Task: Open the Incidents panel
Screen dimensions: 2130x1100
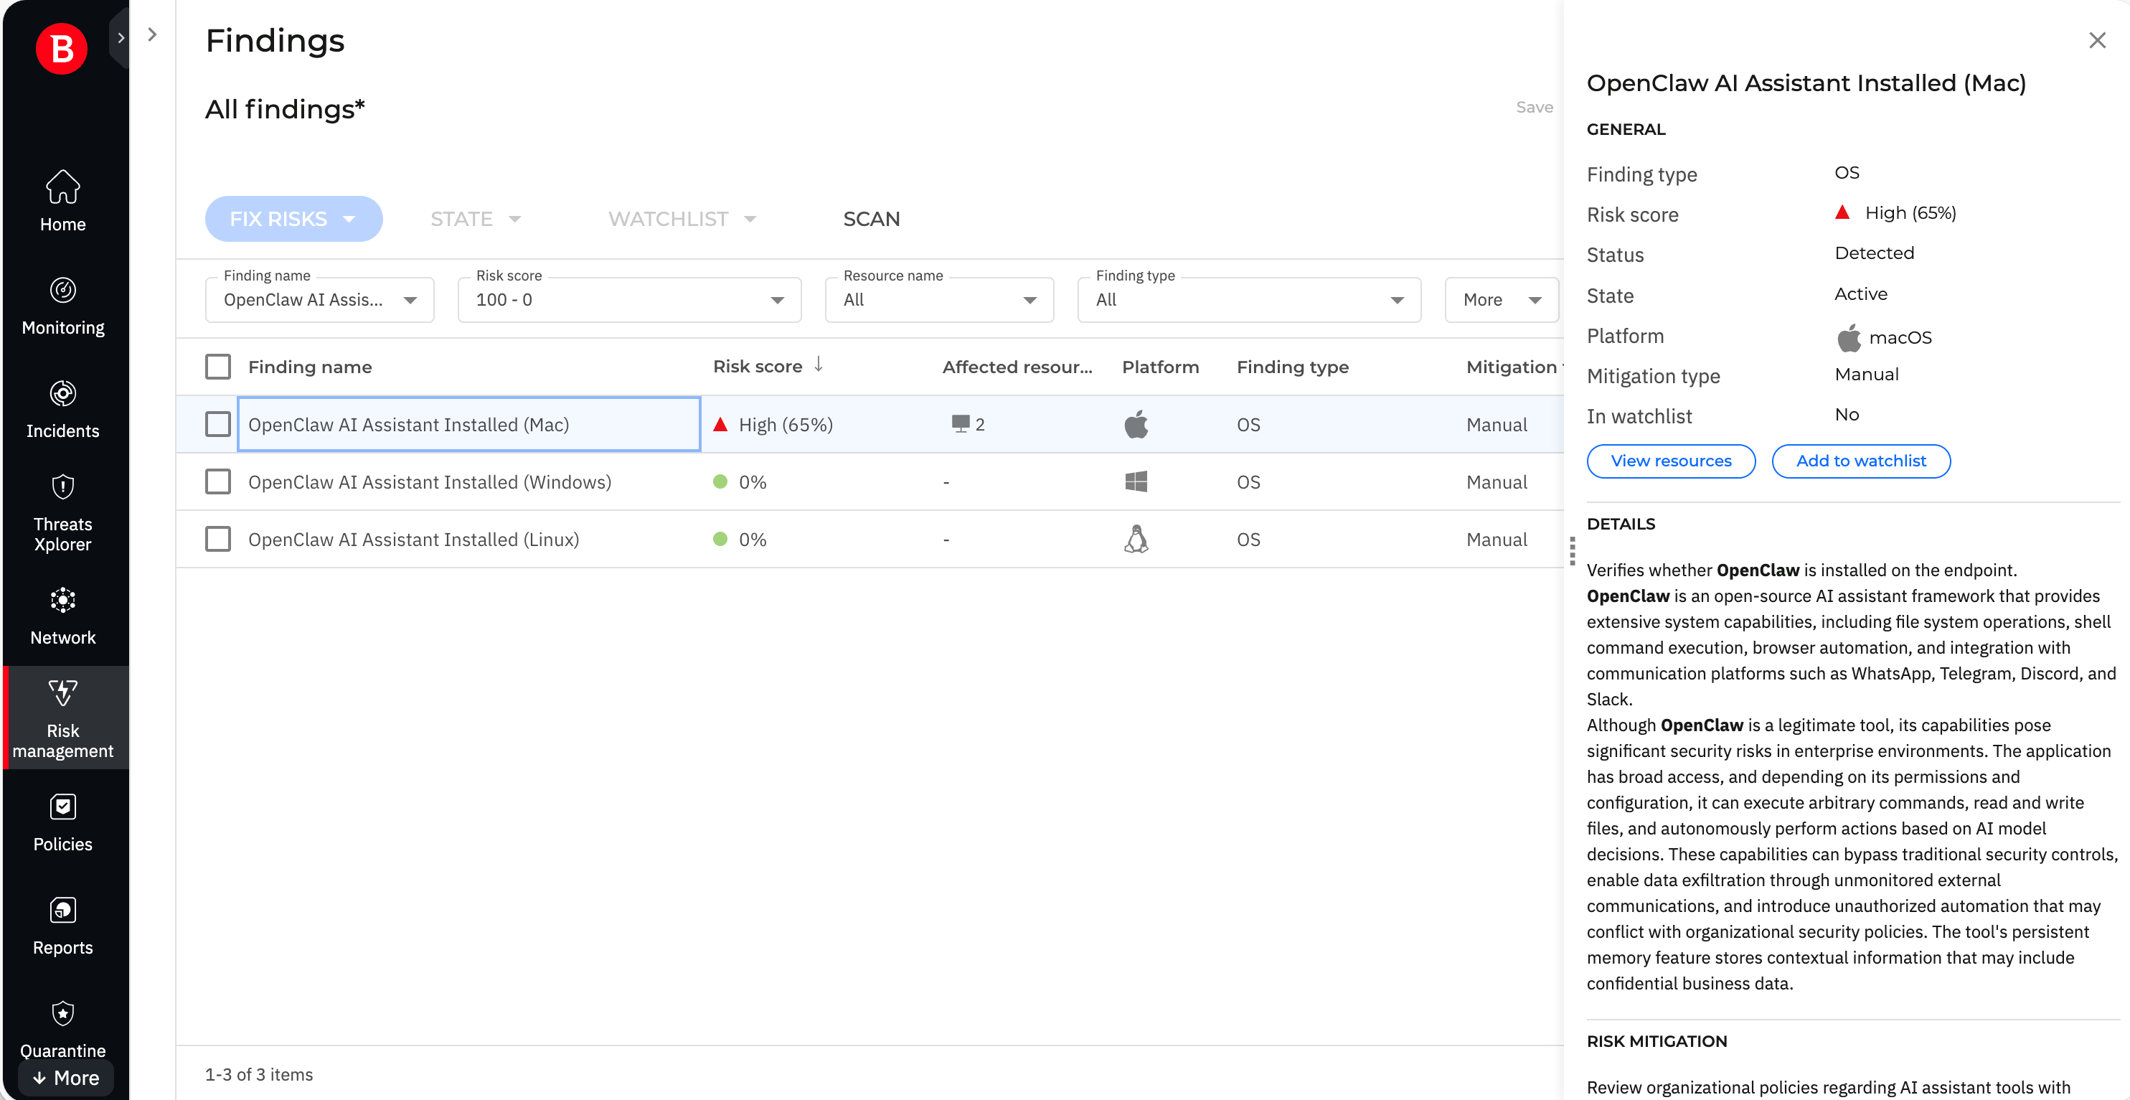Action: (63, 407)
